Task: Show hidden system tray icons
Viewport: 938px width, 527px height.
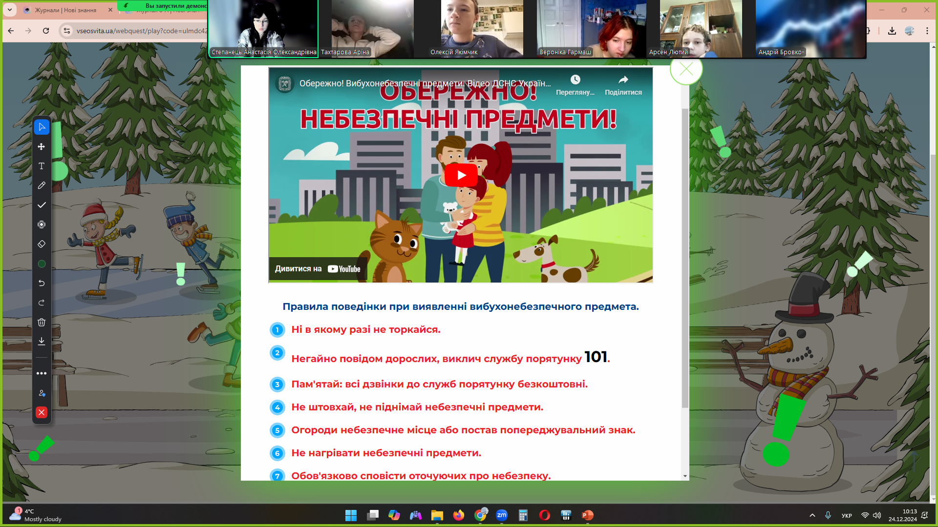Action: pyautogui.click(x=812, y=515)
